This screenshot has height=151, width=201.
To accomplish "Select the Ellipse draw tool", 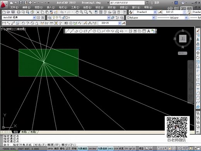I will tap(108, 31).
